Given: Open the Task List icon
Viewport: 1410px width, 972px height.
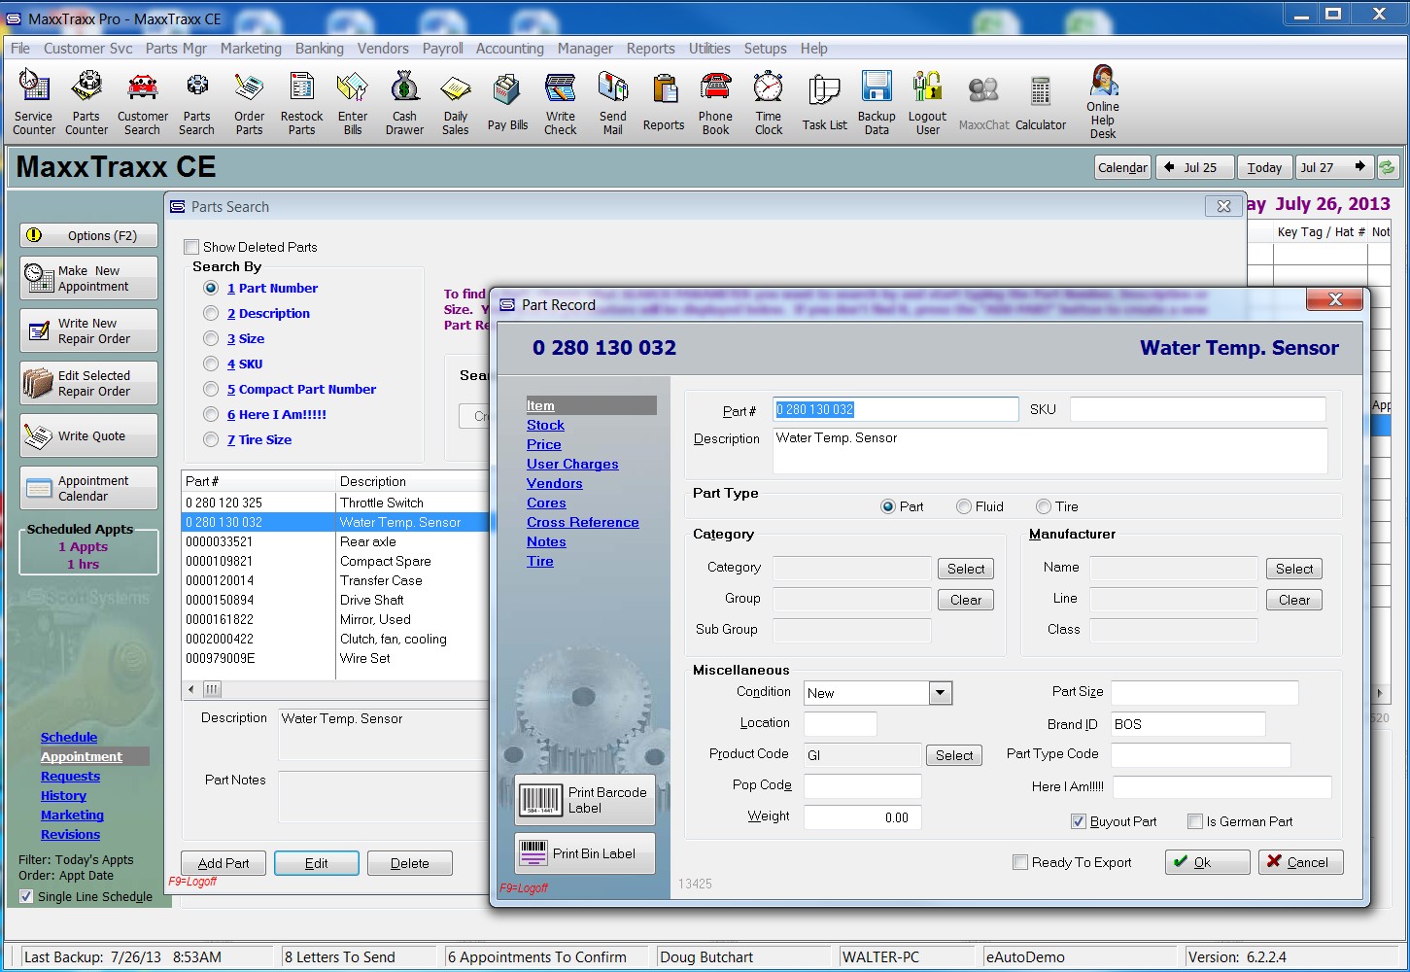Looking at the screenshot, I should point(824,102).
